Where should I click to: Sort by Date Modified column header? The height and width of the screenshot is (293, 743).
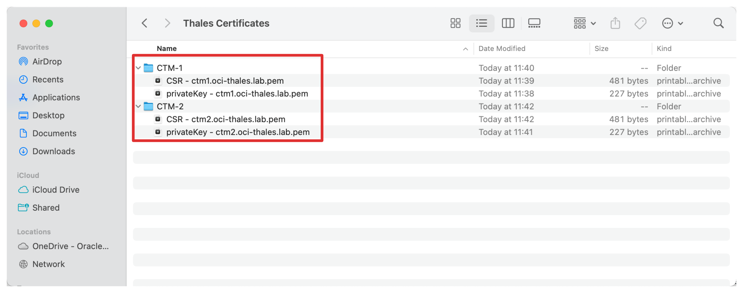coord(502,49)
